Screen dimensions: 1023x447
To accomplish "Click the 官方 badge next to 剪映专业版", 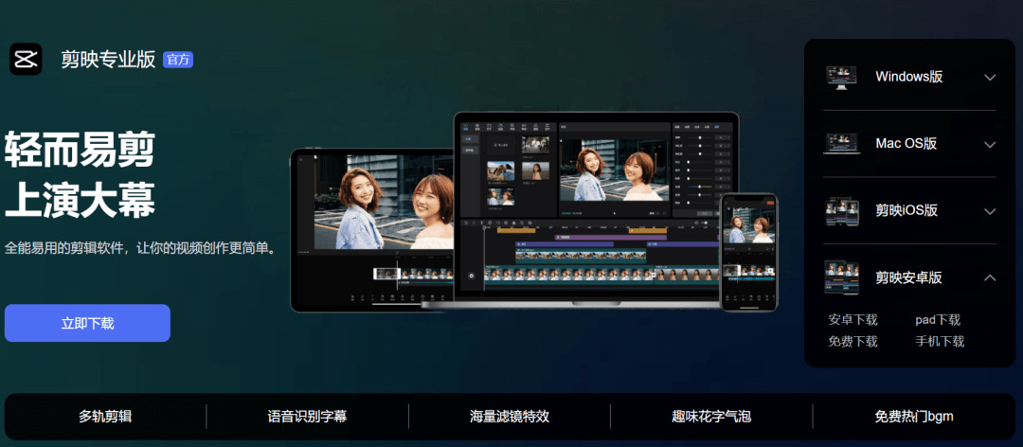I will click(178, 60).
